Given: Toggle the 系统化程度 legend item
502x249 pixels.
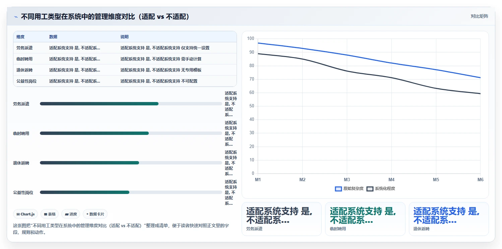Looking at the screenshot, I should [381, 189].
